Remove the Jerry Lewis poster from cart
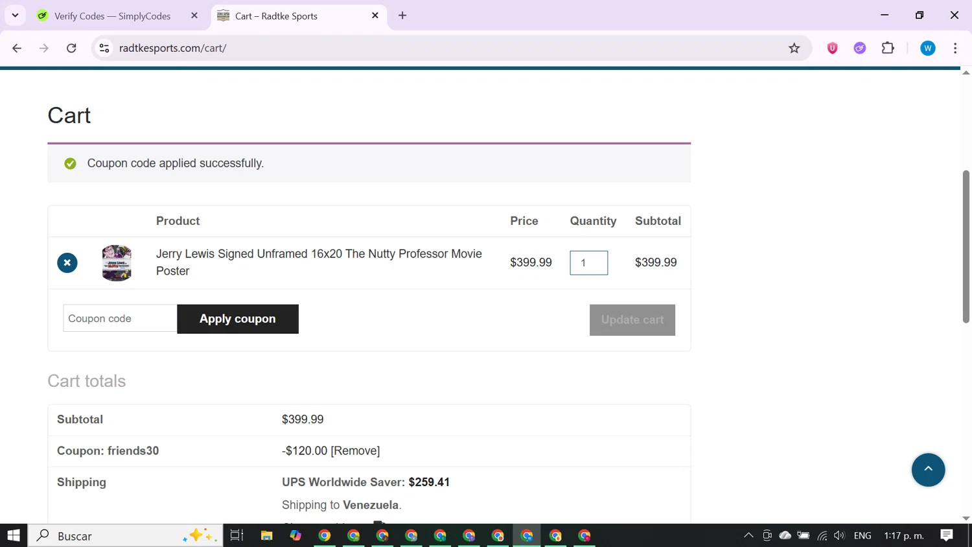Viewport: 972px width, 547px height. tap(67, 262)
